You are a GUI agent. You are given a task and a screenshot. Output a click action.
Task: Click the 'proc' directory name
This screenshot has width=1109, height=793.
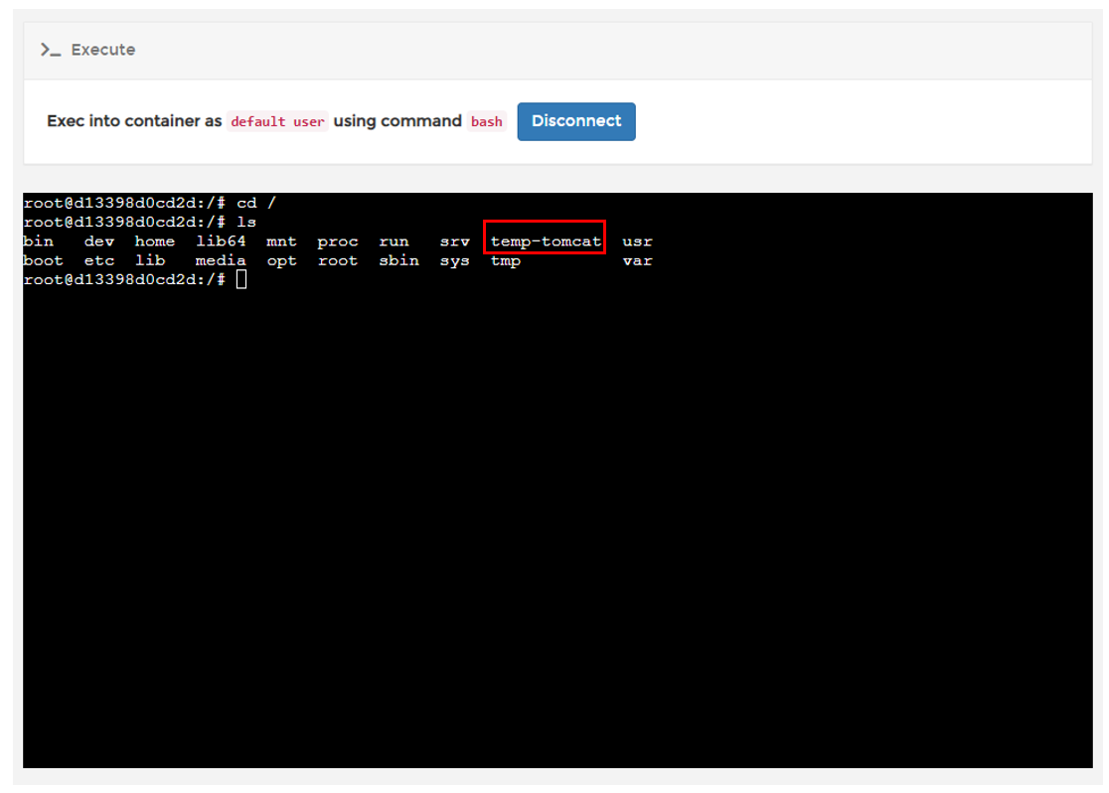(337, 241)
